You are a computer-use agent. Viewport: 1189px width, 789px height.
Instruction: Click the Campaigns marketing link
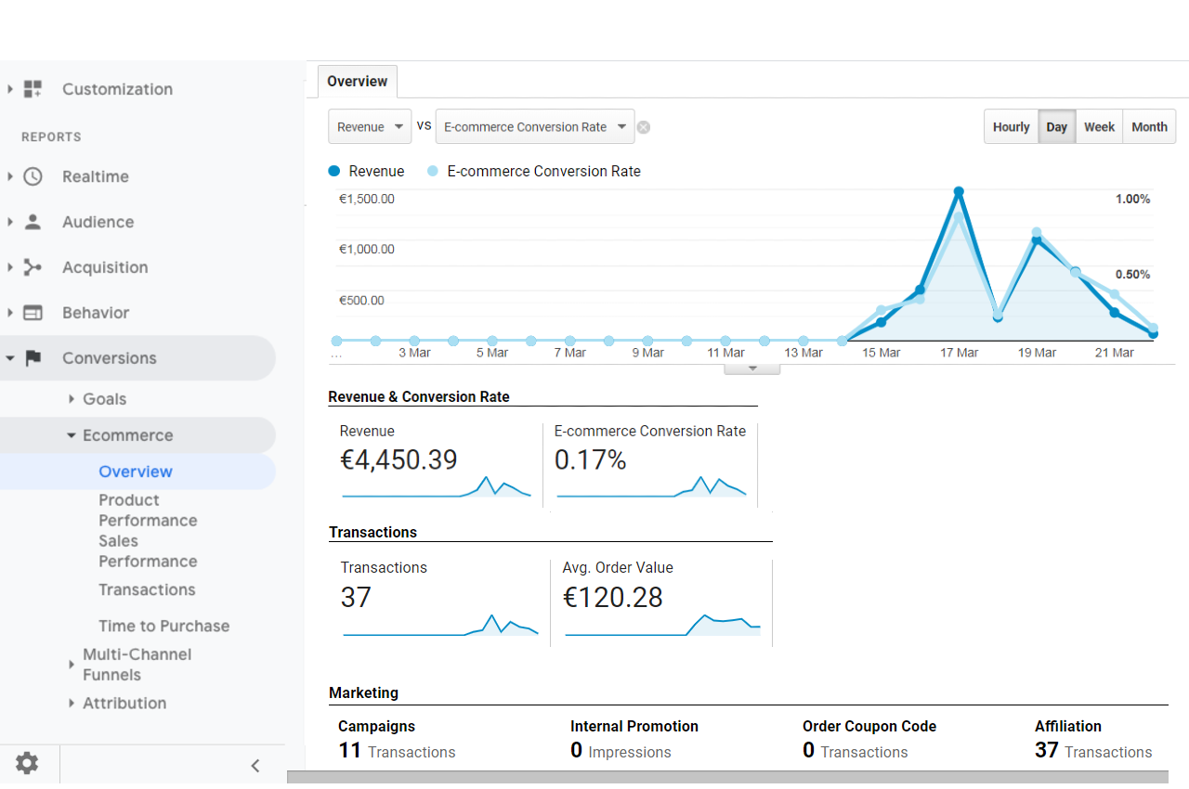coord(376,726)
